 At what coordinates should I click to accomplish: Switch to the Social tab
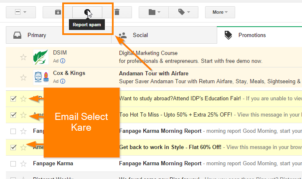(x=164, y=35)
